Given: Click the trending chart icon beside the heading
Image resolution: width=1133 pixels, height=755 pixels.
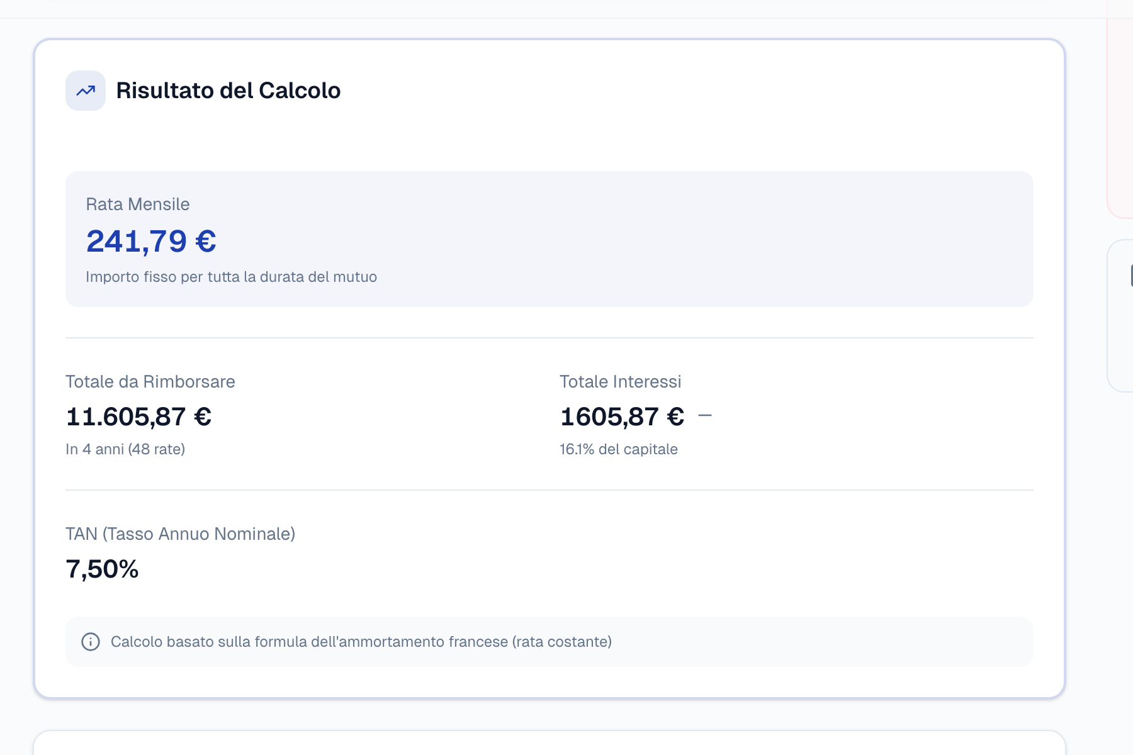Looking at the screenshot, I should (86, 91).
